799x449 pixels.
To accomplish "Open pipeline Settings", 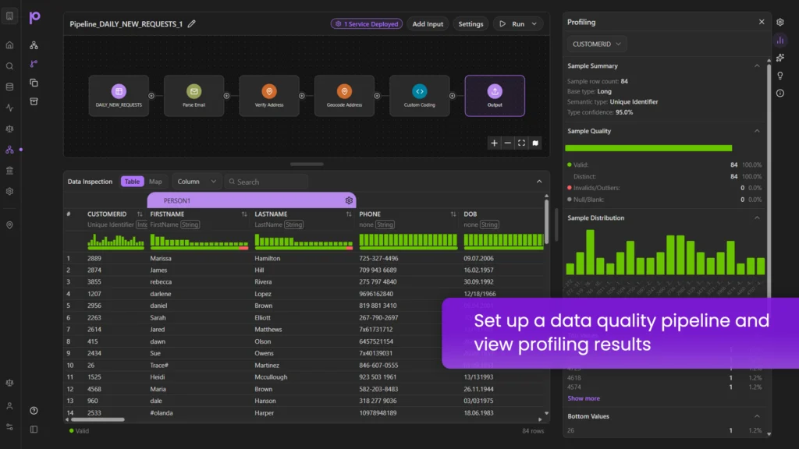I will 471,24.
